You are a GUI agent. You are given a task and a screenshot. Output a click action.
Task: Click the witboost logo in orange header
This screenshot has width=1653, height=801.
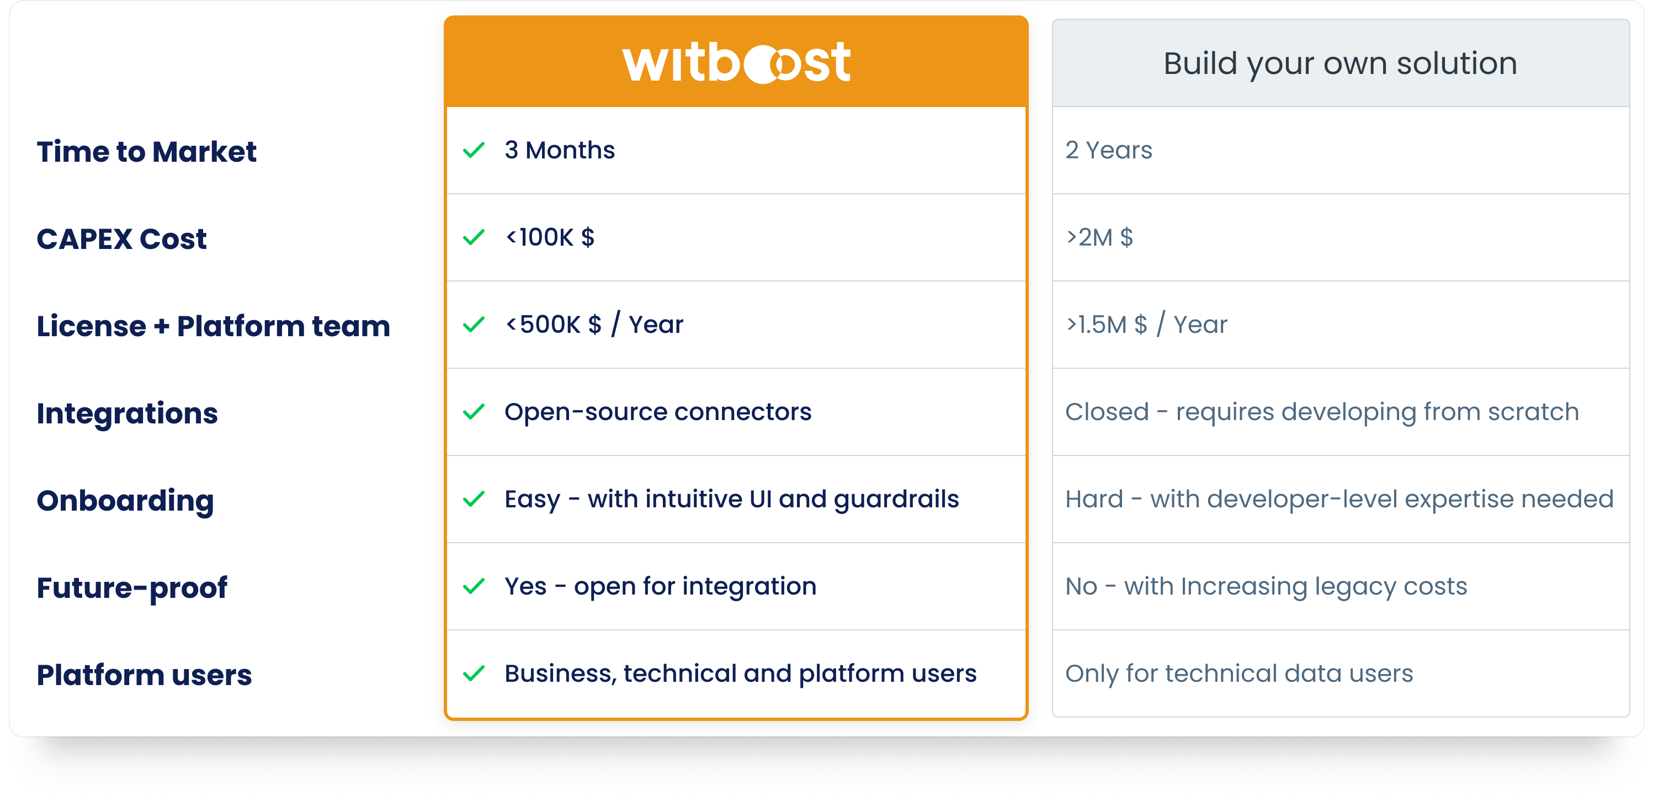tap(736, 63)
